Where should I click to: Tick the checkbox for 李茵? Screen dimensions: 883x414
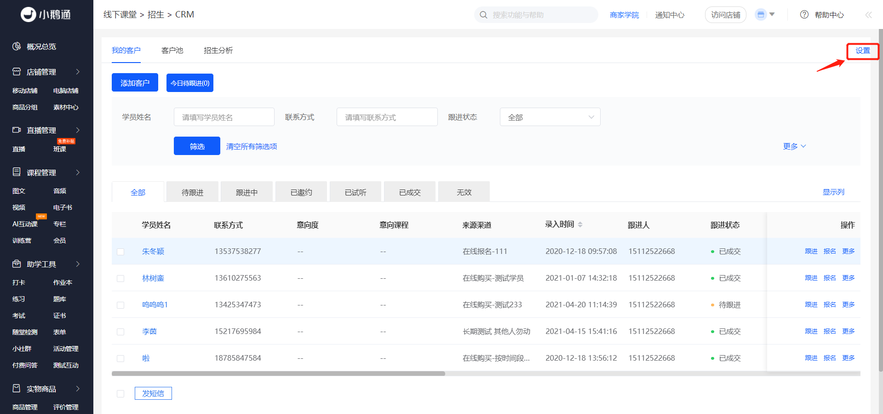[120, 332]
